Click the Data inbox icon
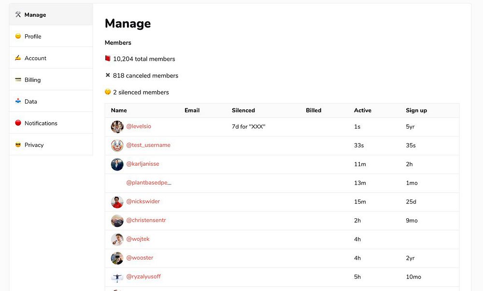Viewport: 483px width, 291px height. point(18,101)
